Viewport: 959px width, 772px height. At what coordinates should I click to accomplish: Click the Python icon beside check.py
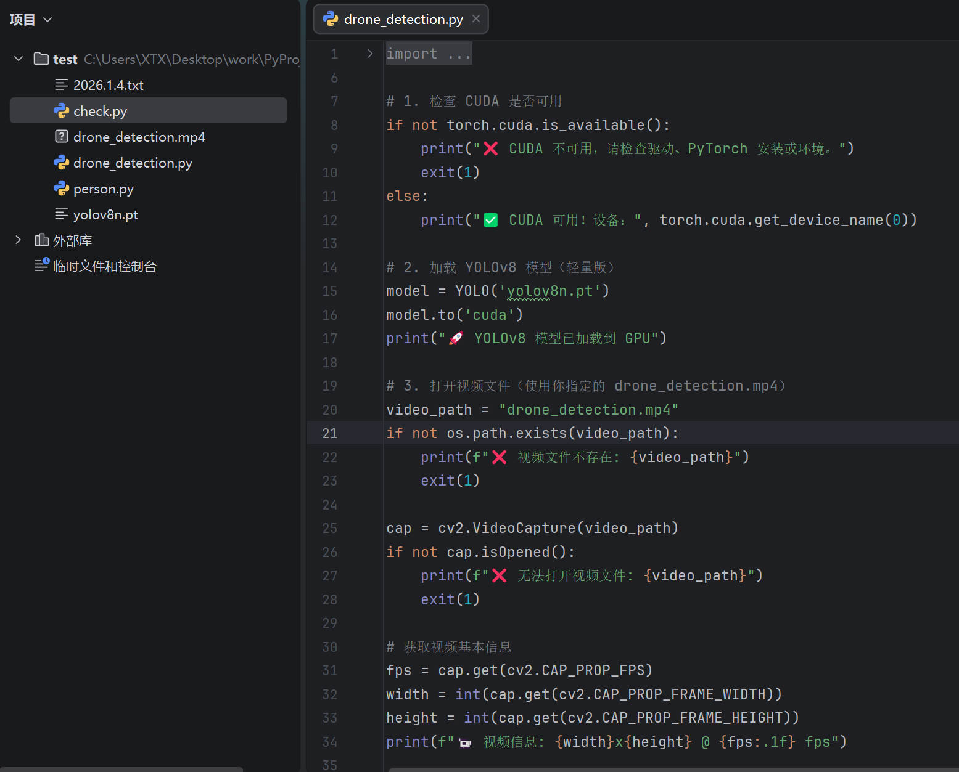(62, 111)
